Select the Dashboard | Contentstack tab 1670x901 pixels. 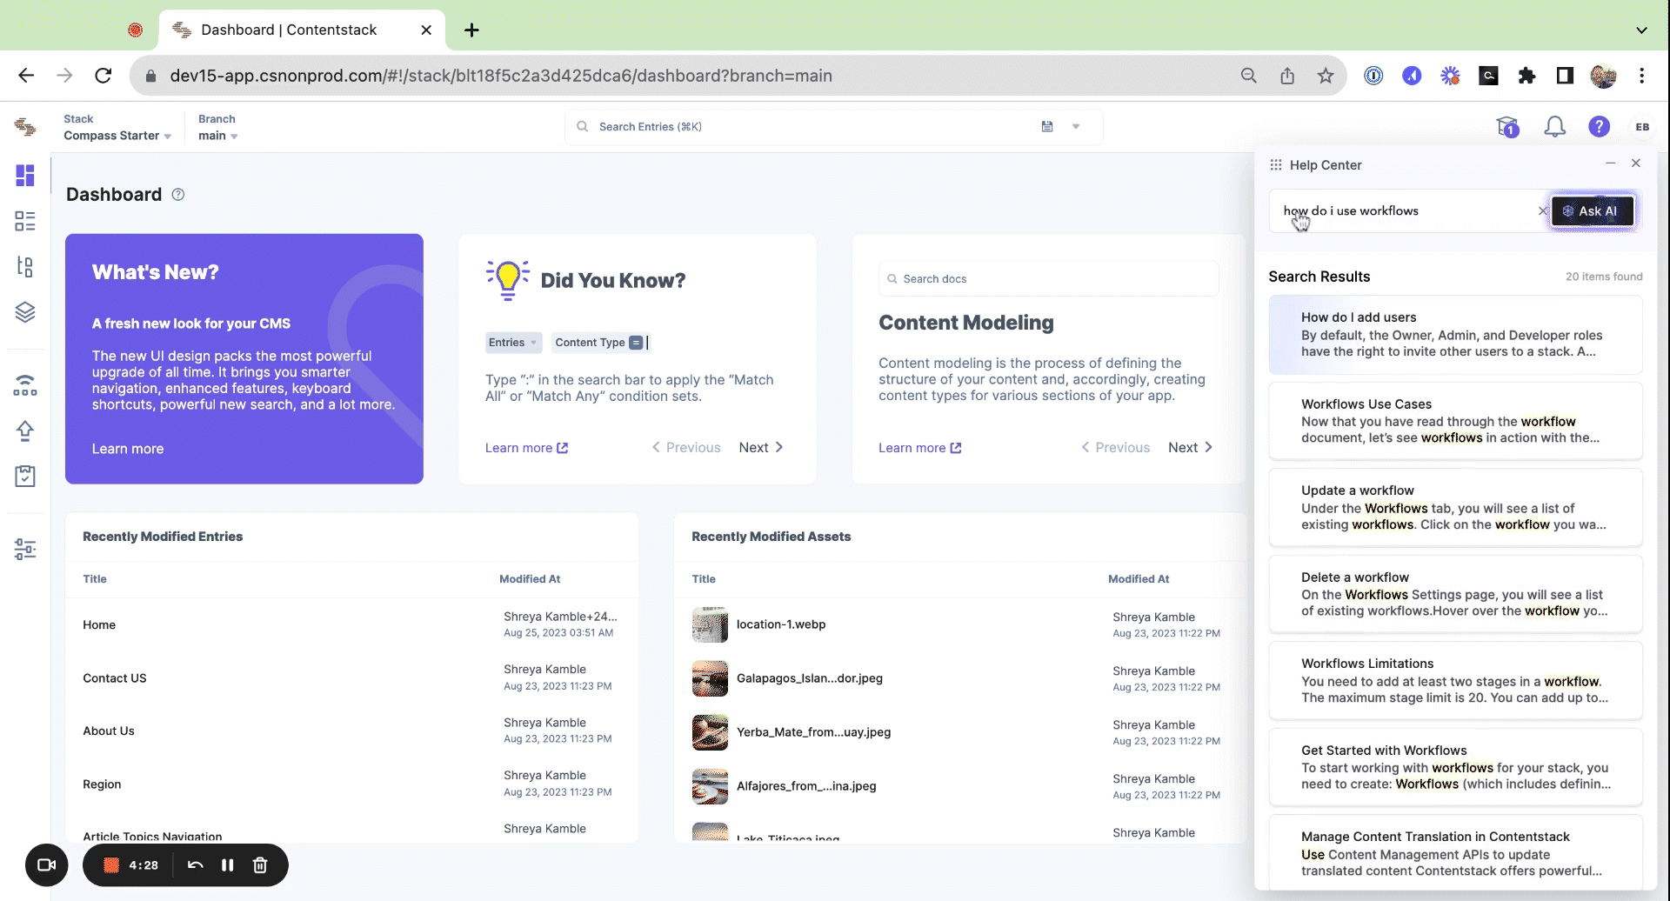[x=302, y=30]
